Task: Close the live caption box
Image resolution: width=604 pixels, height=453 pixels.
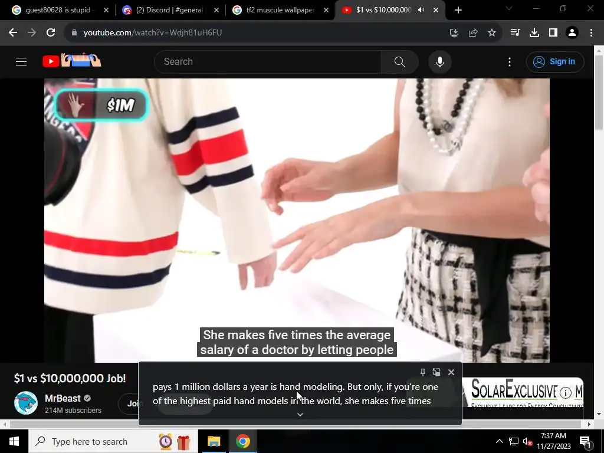Action: click(x=451, y=372)
